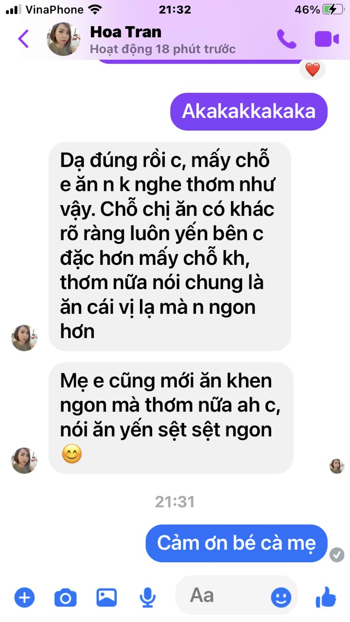Image resolution: width=350 pixels, height=622 pixels.
Task: Tap the Cảm ơn bé cà mẹ message
Action: point(237,543)
